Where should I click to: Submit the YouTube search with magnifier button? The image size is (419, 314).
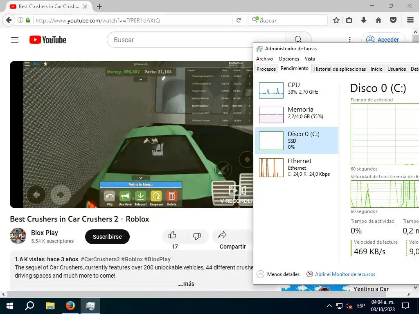[298, 40]
